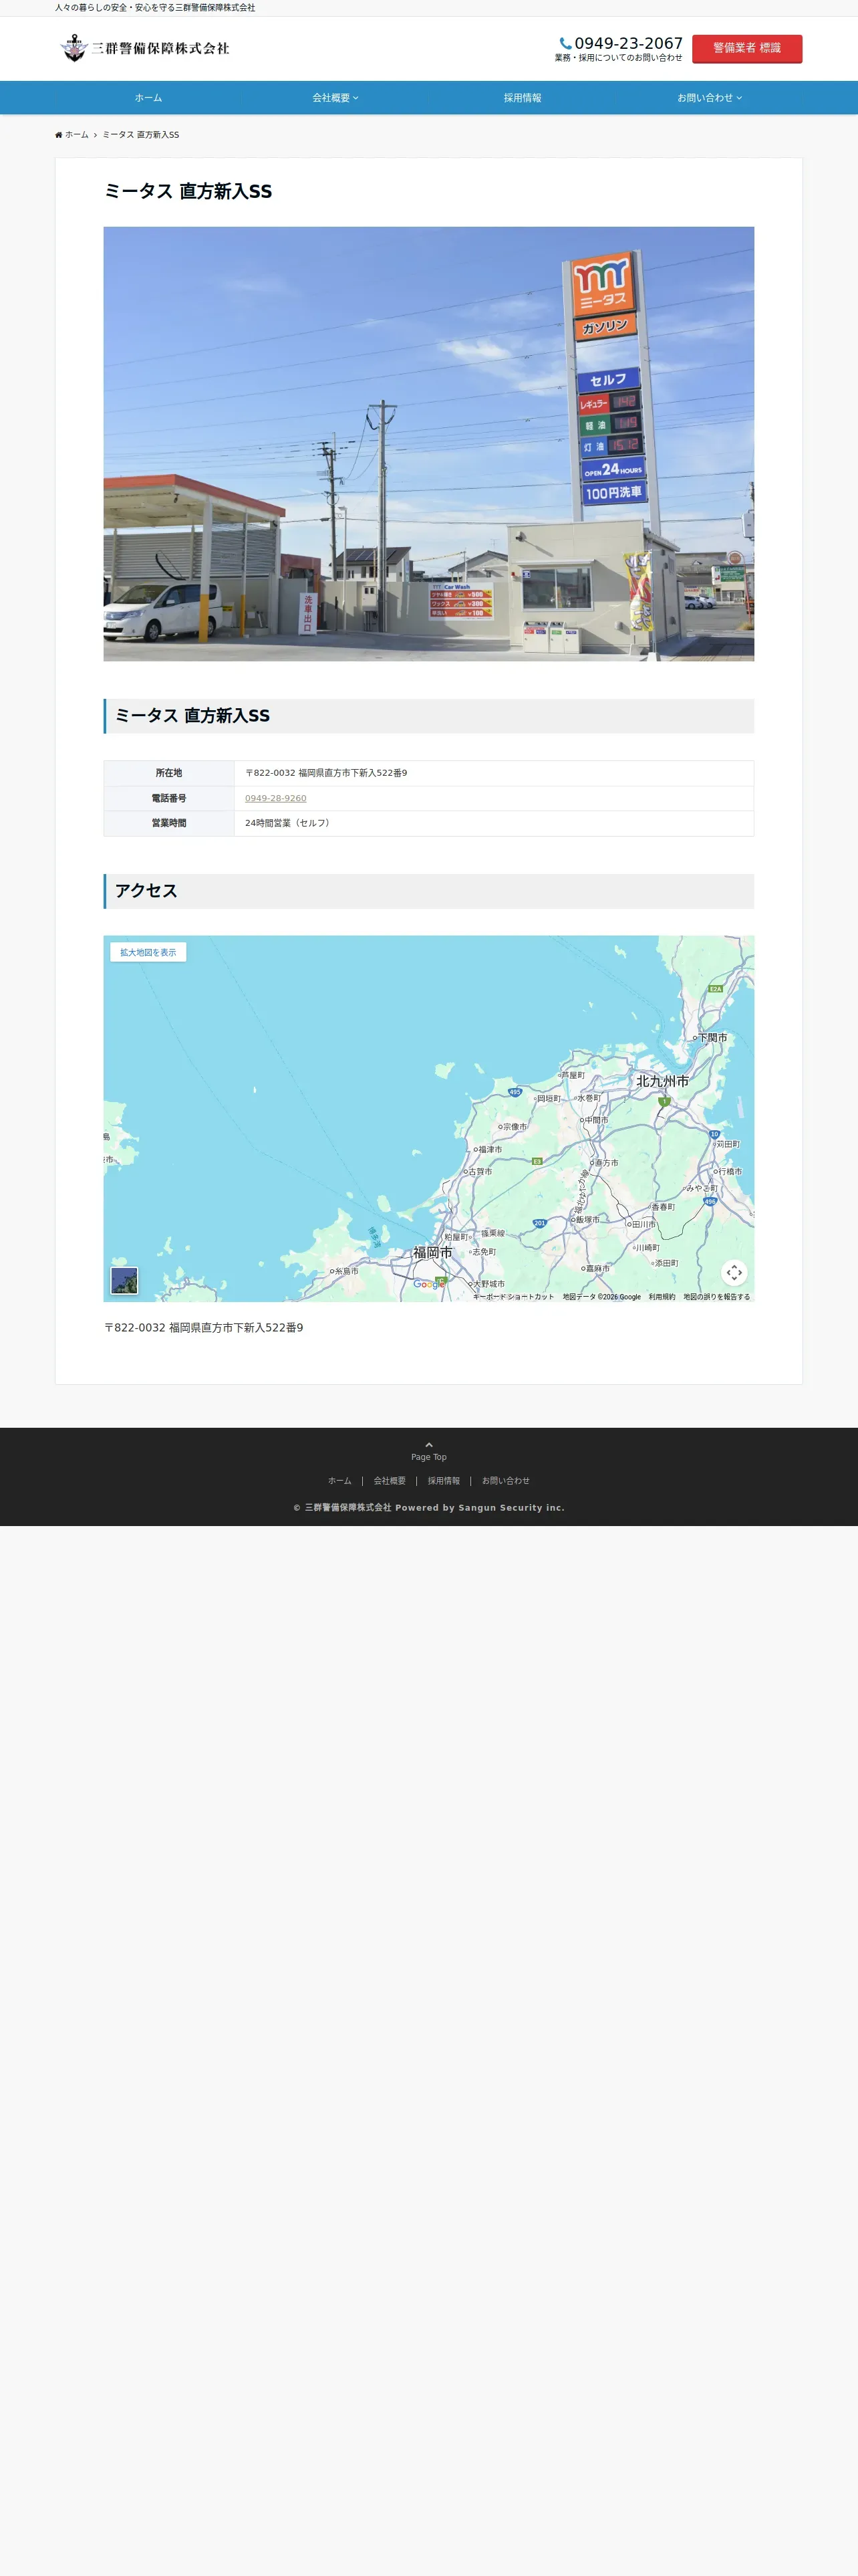The width and height of the screenshot is (858, 2576).
Task: Expand the お問い合わせ navigation dropdown
Action: point(709,98)
